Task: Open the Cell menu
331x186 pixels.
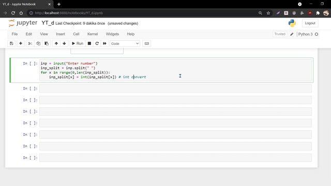Action: [76, 34]
